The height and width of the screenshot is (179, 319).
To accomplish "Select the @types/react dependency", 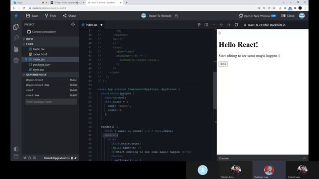I will pos(51,80).
